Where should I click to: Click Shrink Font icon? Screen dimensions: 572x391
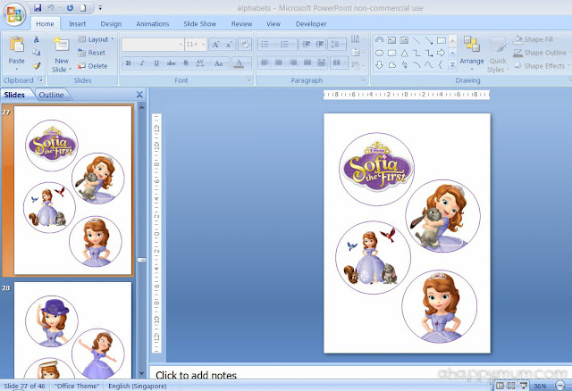[229, 45]
